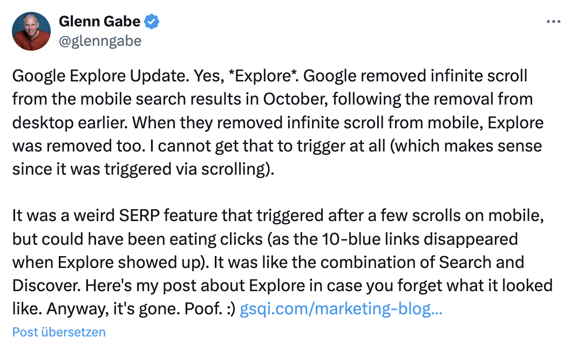Open the gsqi.com/marketing-blog link
Viewport: 571px width, 344px height.
coord(342,308)
